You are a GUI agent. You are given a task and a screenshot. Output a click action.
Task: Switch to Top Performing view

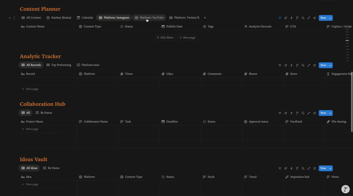tap(59, 65)
